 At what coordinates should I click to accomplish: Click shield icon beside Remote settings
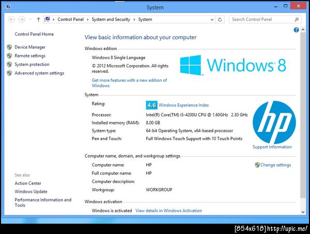(9, 56)
